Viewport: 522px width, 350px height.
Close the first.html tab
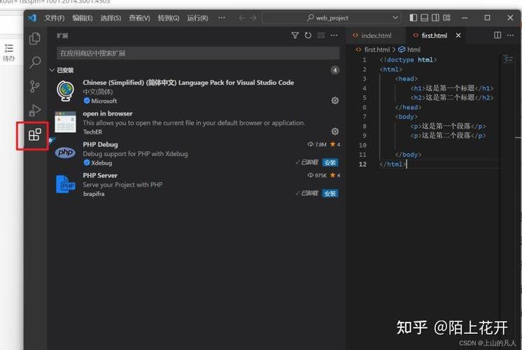(458, 35)
